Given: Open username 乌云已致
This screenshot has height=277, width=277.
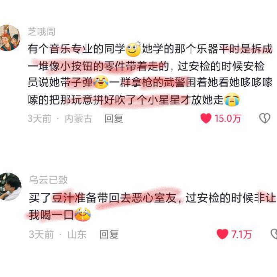Looking at the screenshot, I should click(48, 180).
